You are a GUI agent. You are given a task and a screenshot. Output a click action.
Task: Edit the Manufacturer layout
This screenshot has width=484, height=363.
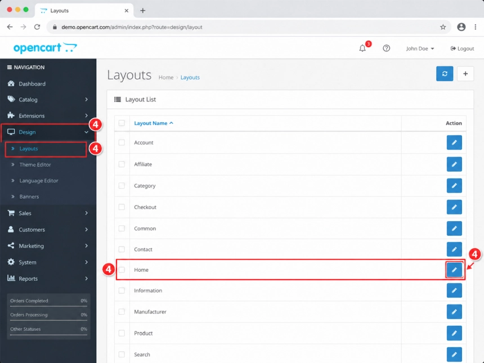coord(454,312)
